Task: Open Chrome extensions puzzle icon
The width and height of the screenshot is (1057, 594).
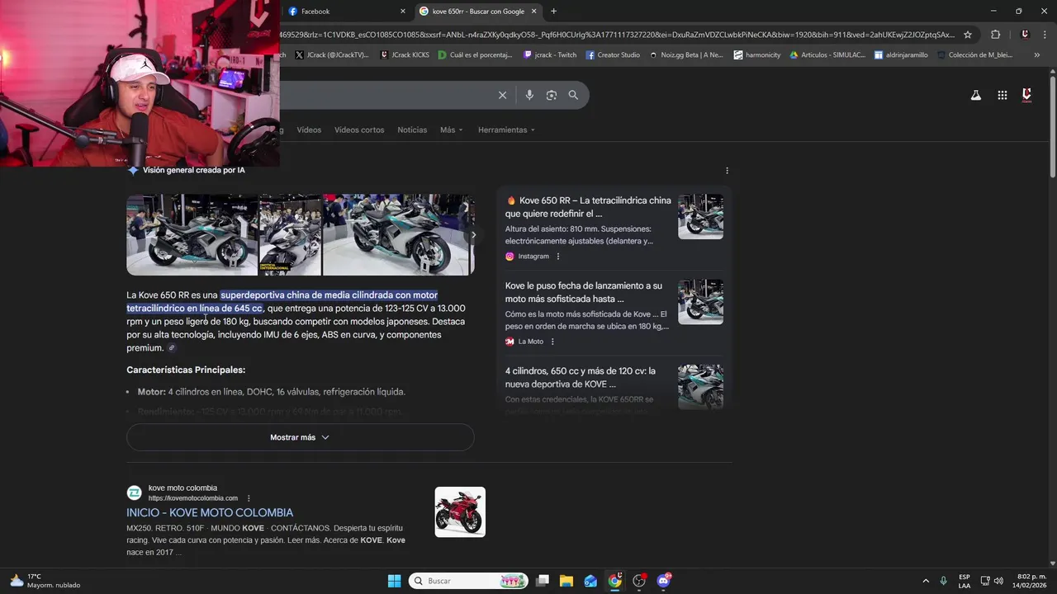Action: pyautogui.click(x=995, y=35)
